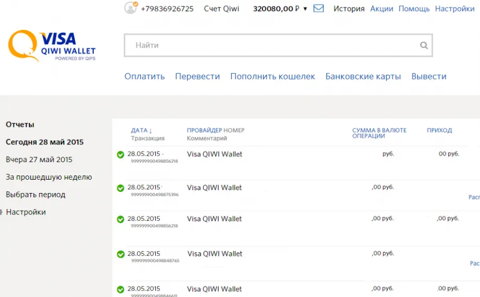Open the messages envelope icon

coord(318,9)
